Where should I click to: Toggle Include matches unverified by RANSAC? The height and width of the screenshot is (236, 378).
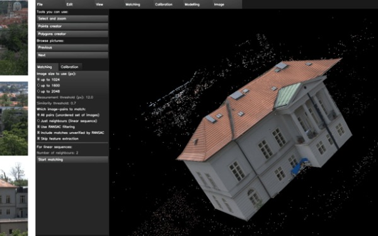click(x=71, y=133)
